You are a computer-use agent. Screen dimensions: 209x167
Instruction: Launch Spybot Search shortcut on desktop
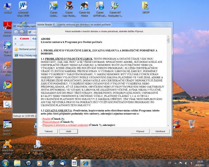[x=7, y=128]
